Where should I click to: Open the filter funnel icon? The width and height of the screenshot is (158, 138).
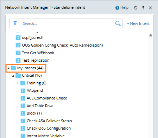pos(15,23)
